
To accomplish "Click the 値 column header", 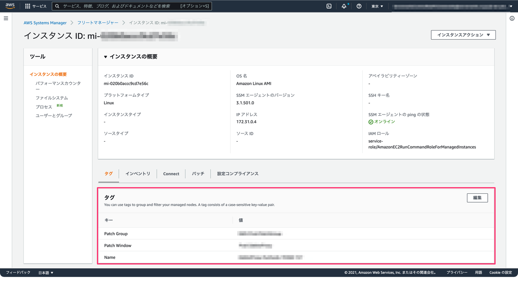I will pos(241,220).
